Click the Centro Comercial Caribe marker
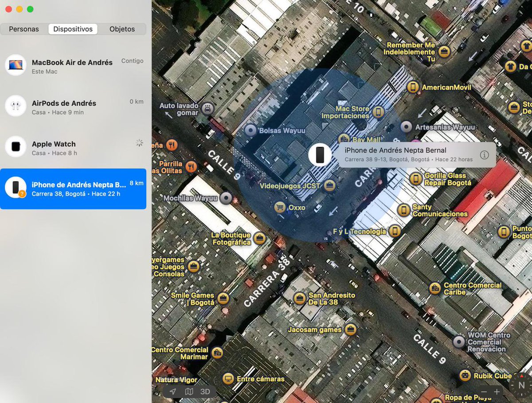This screenshot has width=532, height=403. click(x=435, y=288)
